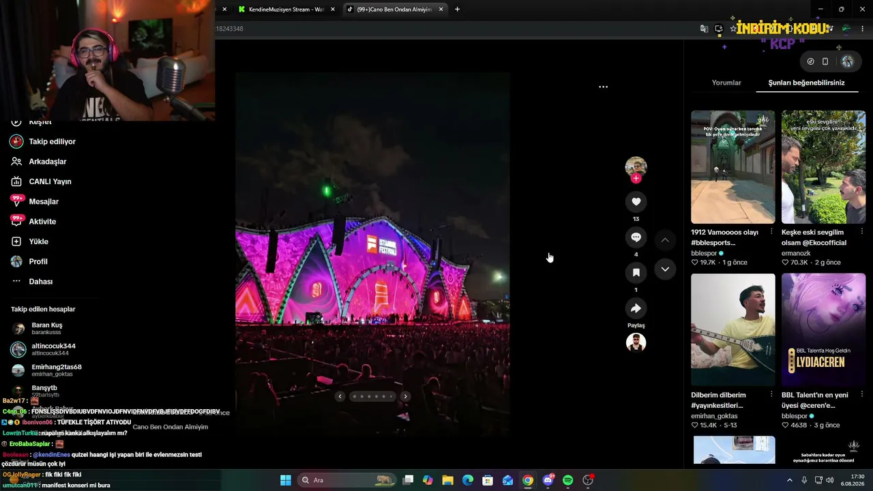Image resolution: width=873 pixels, height=491 pixels.
Task: Open the TikTok coin icon in top pill
Action: tap(810, 61)
